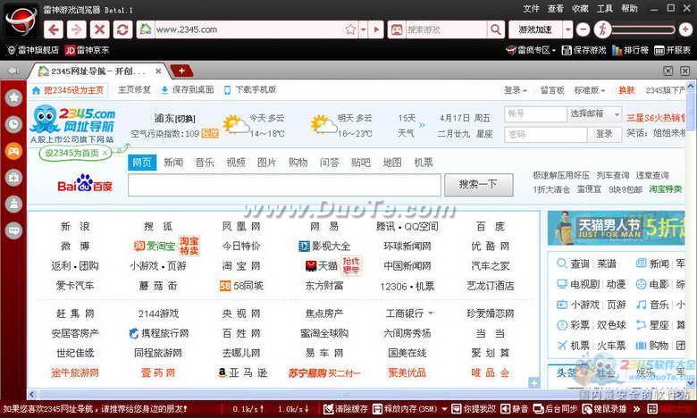
Task: Bookmark the page with address bar star
Action: point(350,29)
